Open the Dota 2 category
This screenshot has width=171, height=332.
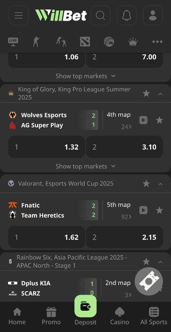[x=84, y=41]
